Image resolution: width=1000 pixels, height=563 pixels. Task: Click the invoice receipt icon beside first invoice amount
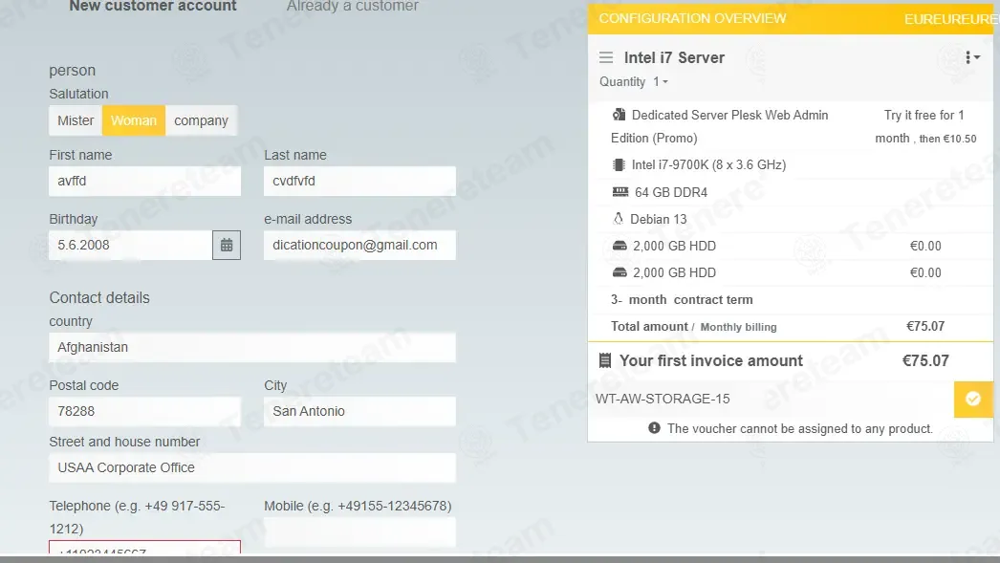(605, 360)
